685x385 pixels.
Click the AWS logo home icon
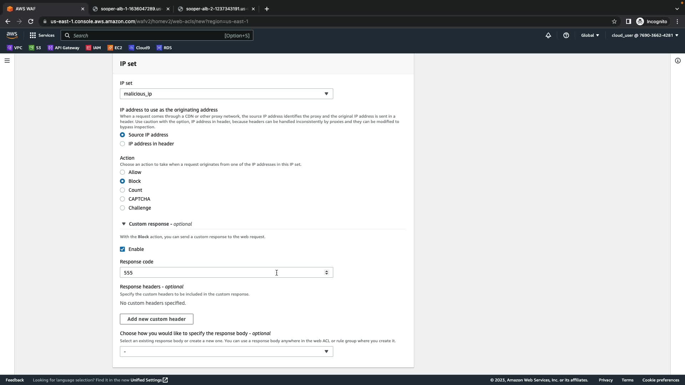click(12, 35)
